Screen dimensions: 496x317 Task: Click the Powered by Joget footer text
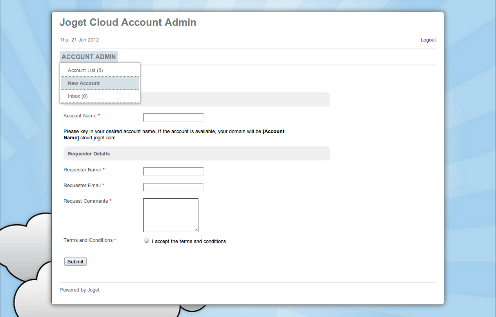pyautogui.click(x=80, y=290)
